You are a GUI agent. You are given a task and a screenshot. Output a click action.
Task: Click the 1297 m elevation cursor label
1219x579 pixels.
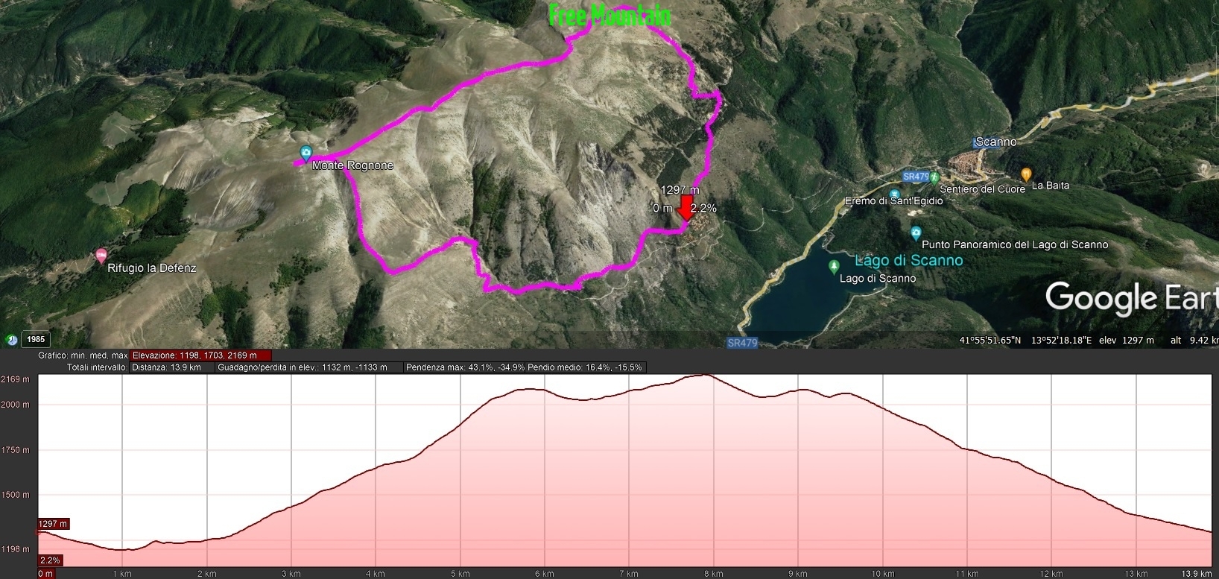click(54, 524)
